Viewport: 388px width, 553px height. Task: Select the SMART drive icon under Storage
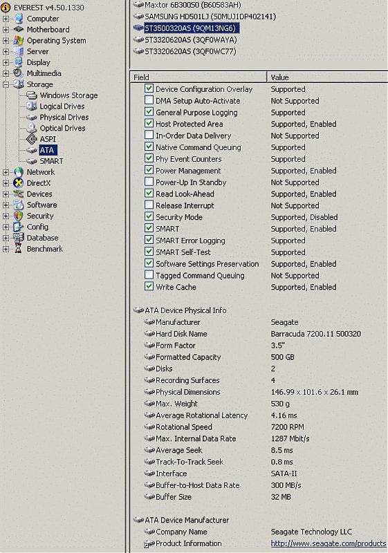click(31, 161)
